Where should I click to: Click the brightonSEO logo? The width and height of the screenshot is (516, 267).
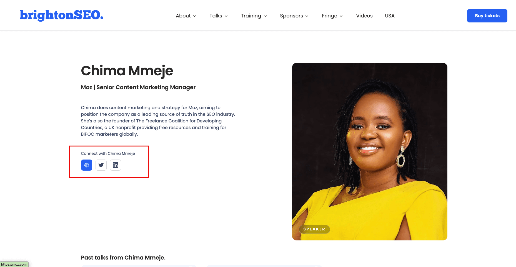click(x=62, y=15)
